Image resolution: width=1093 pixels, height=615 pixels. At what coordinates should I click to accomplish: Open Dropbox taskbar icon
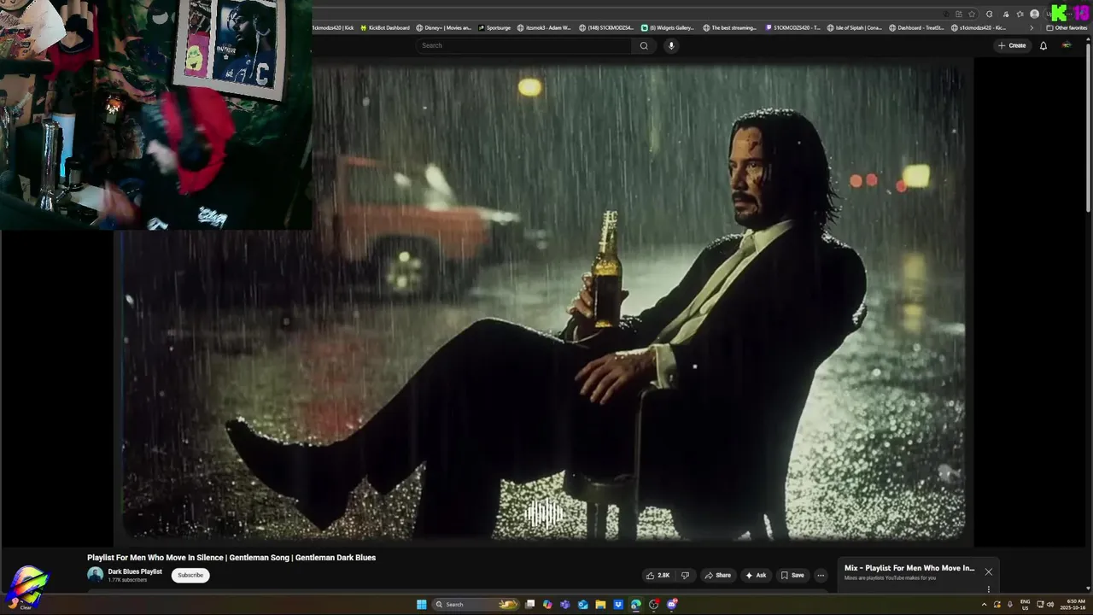618,604
